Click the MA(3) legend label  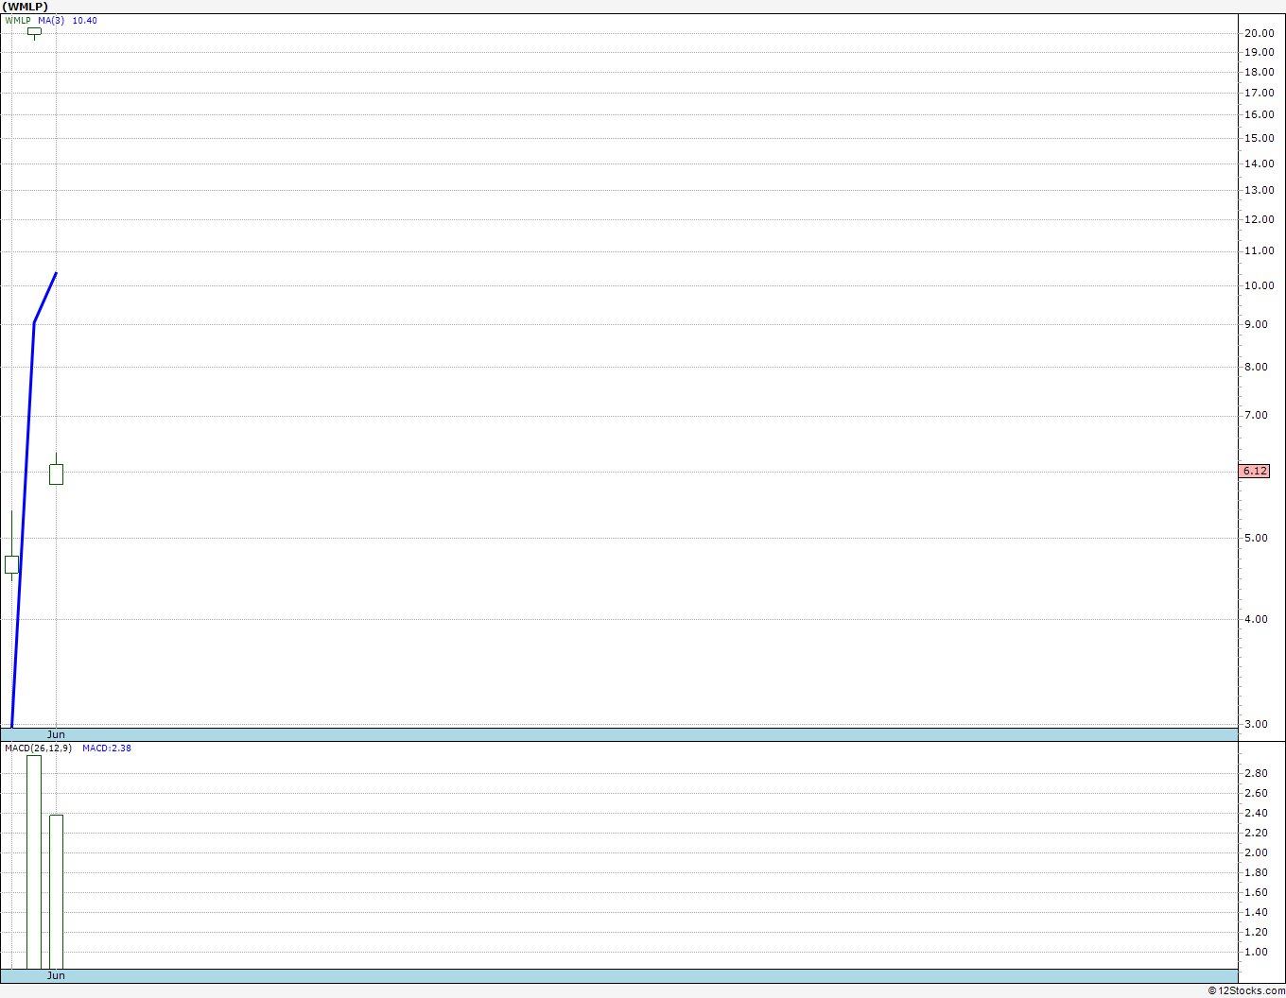click(x=51, y=20)
